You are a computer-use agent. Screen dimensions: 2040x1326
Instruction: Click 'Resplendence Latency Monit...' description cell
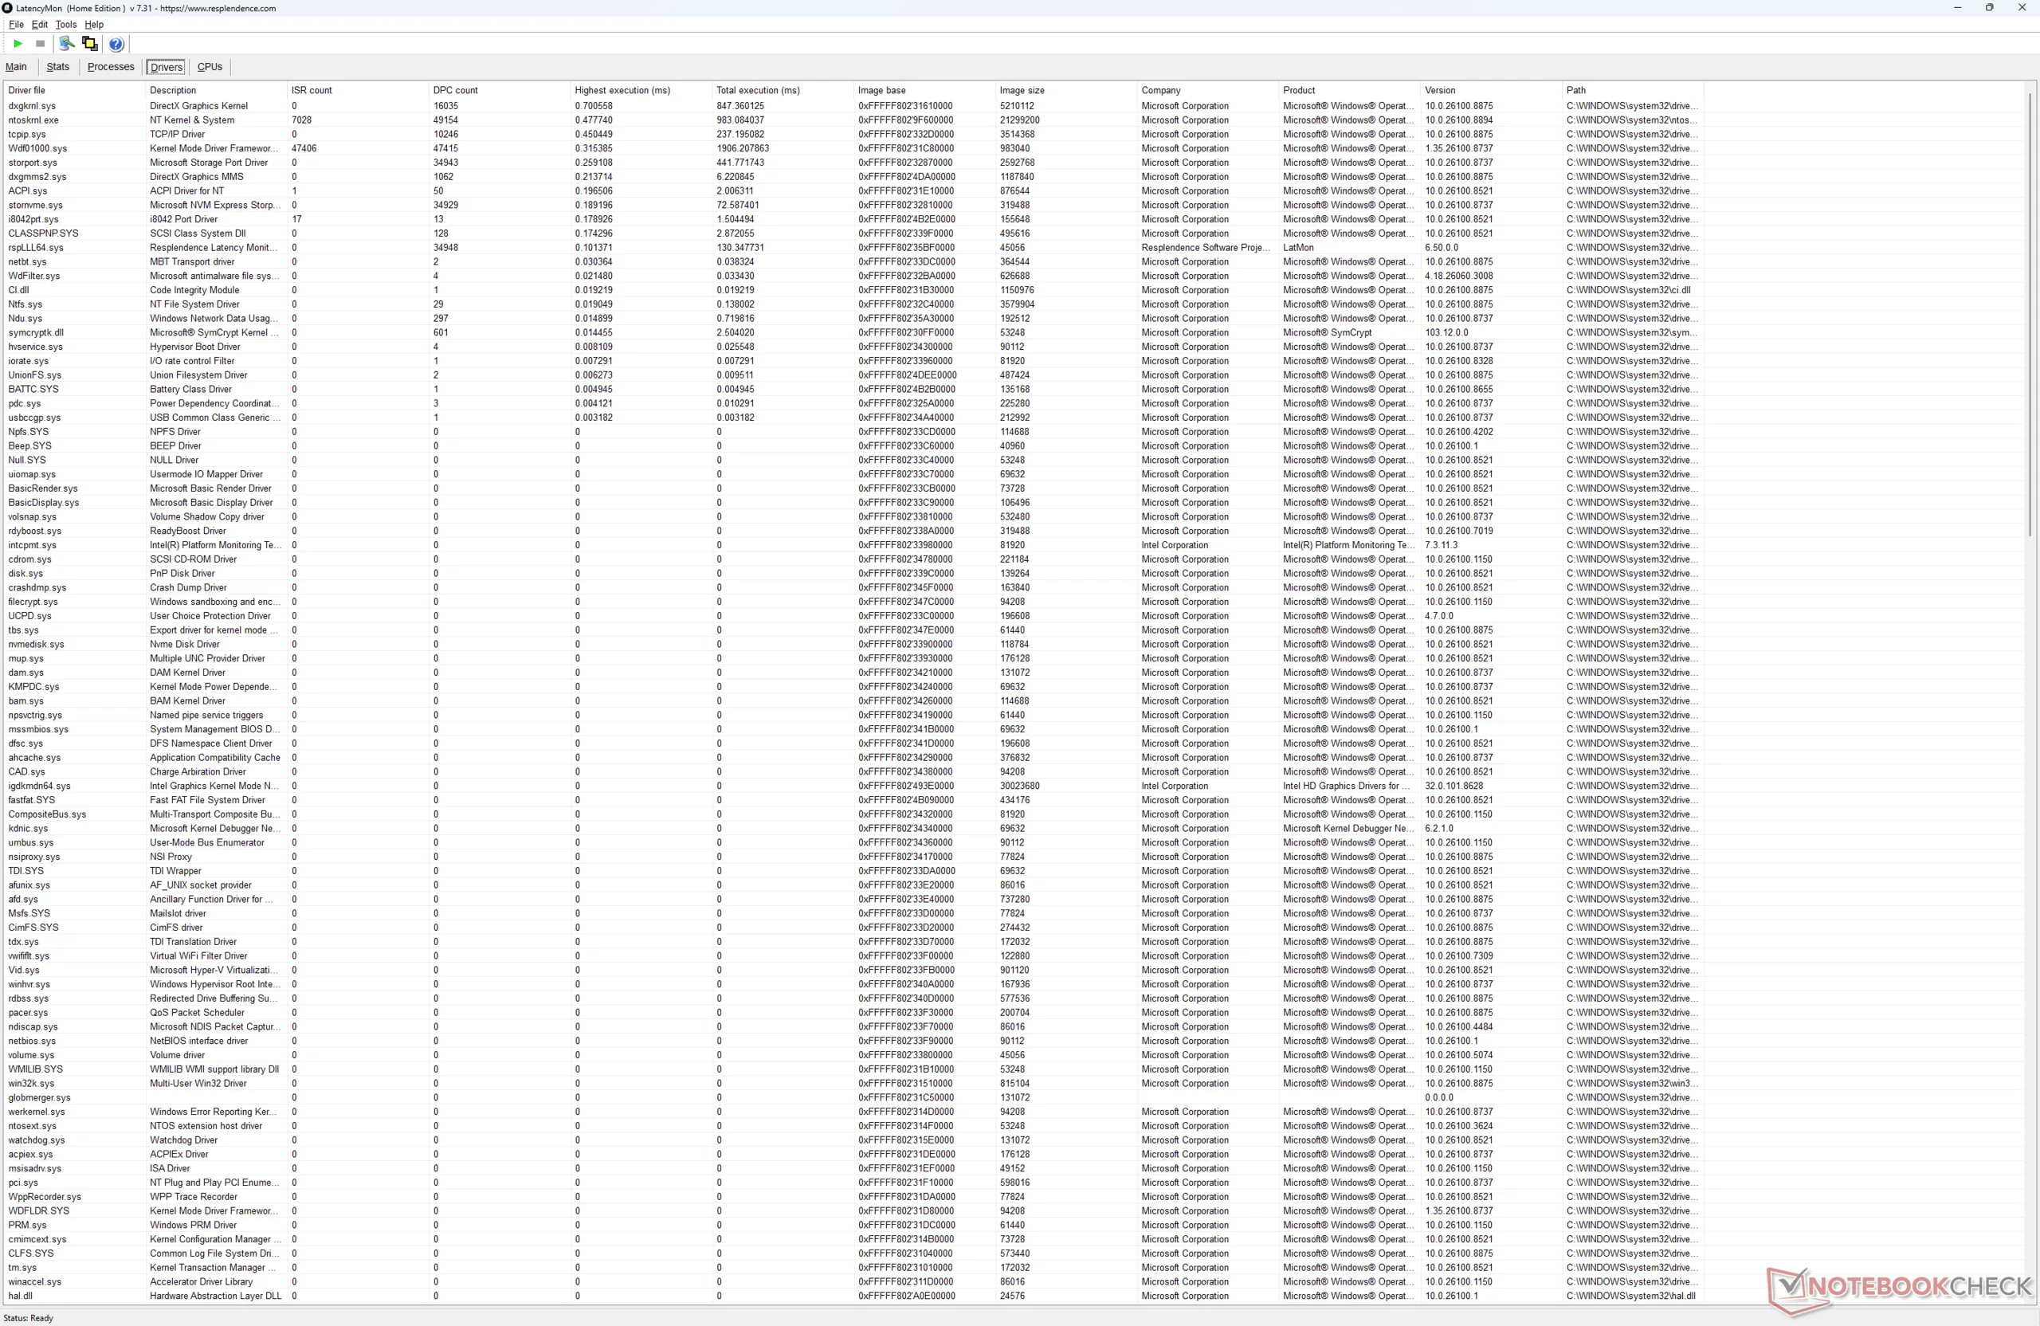coord(214,248)
